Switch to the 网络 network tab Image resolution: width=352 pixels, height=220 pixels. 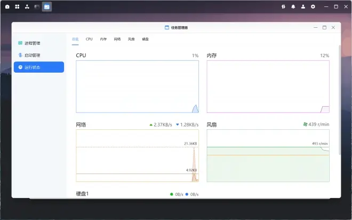point(117,39)
